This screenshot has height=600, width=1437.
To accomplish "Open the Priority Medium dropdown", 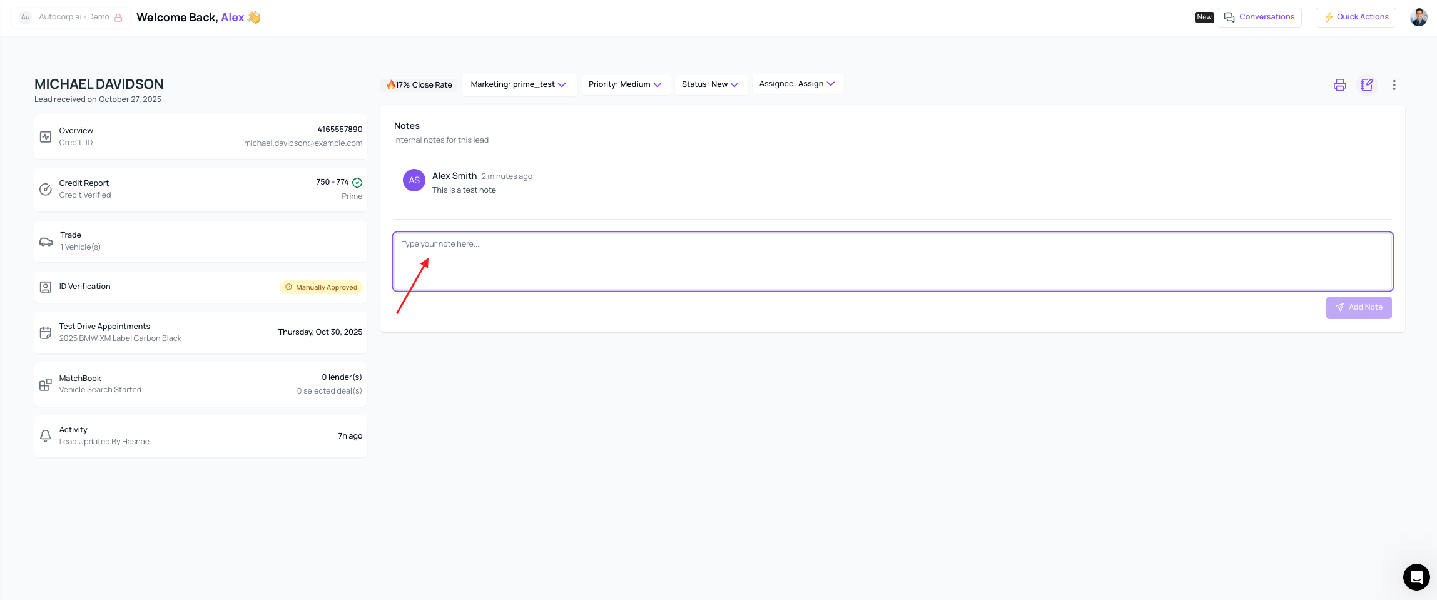I will pos(625,84).
